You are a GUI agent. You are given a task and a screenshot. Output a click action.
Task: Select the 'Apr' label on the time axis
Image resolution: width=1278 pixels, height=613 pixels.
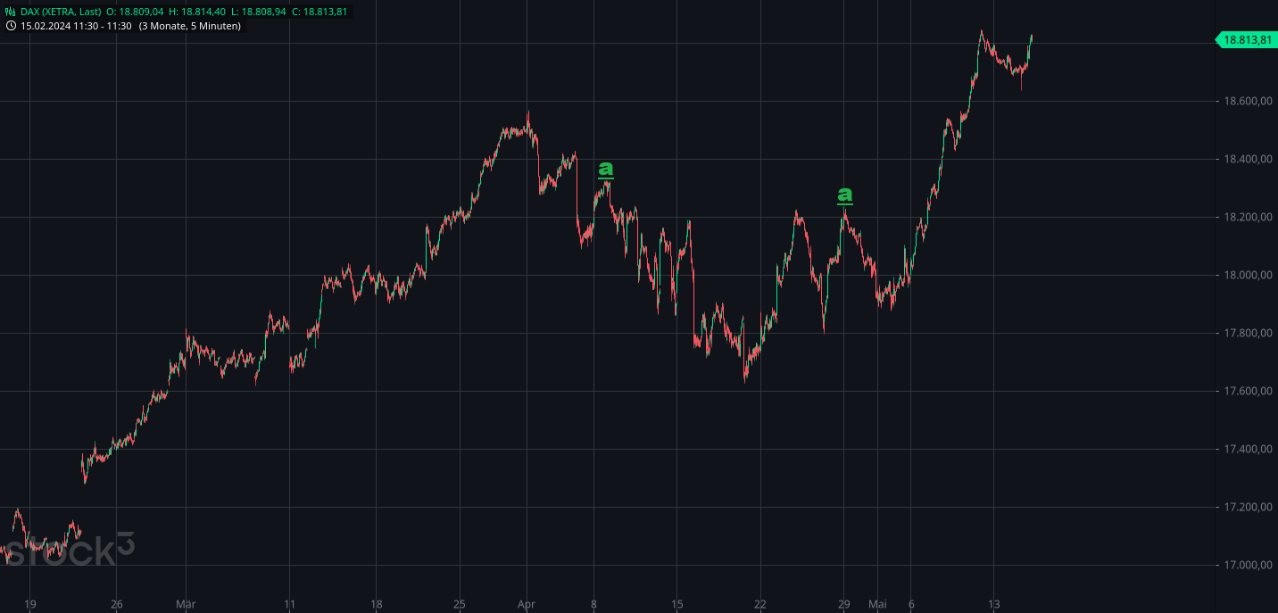point(527,604)
